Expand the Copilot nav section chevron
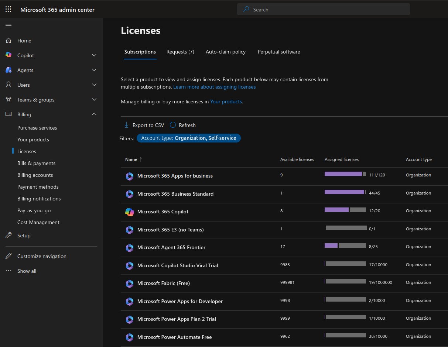 pyautogui.click(x=94, y=55)
